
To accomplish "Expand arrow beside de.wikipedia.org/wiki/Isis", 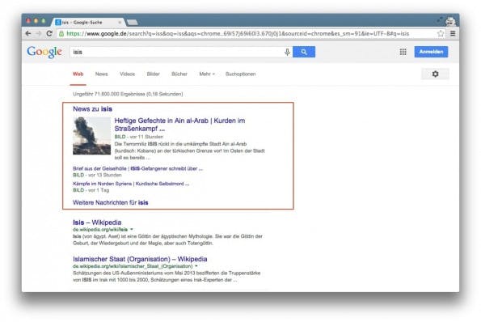I will pos(132,229).
